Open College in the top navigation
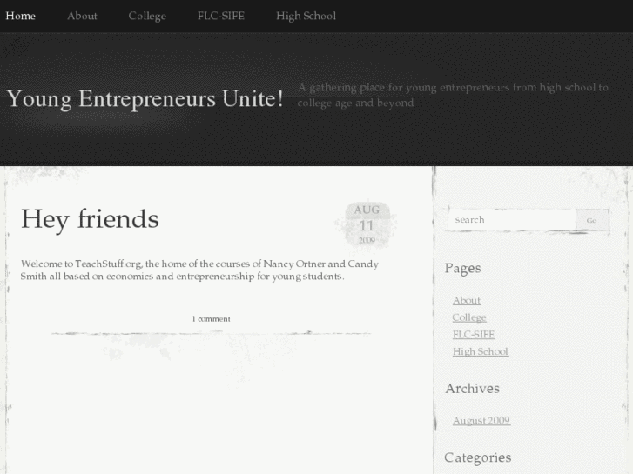Viewport: 633px width, 474px height. click(147, 16)
